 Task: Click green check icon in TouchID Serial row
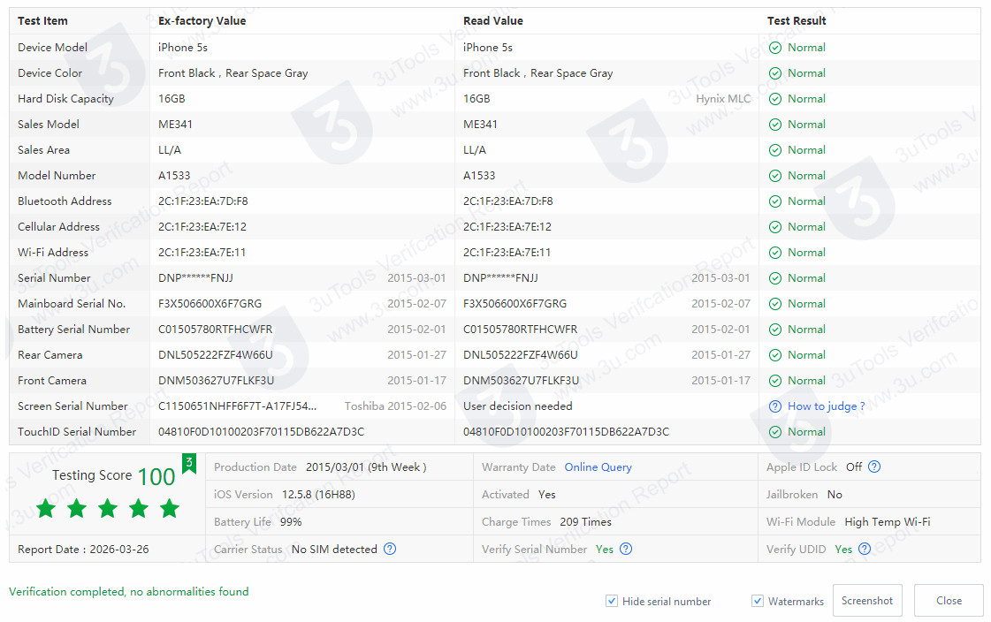pos(775,432)
